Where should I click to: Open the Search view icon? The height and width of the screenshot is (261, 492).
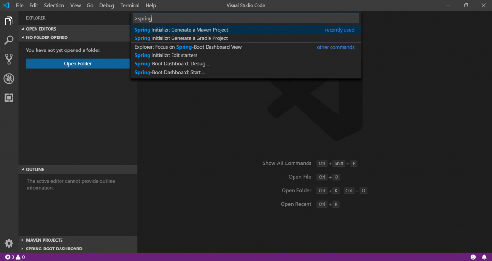coord(9,40)
